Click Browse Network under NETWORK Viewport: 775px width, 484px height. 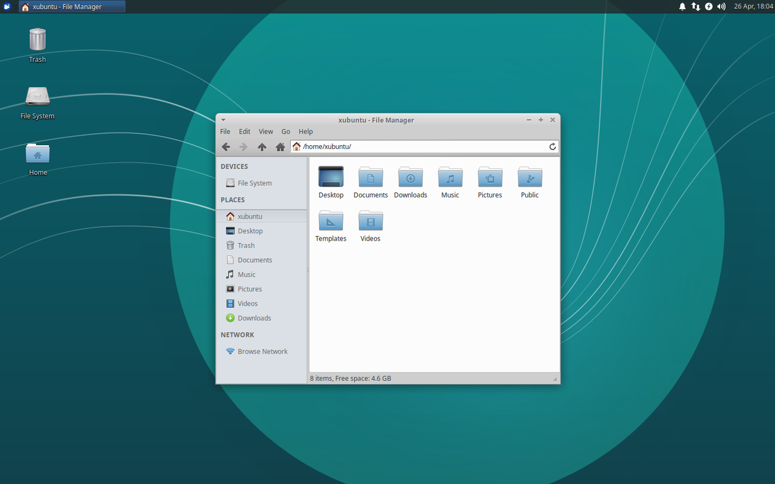click(x=262, y=351)
